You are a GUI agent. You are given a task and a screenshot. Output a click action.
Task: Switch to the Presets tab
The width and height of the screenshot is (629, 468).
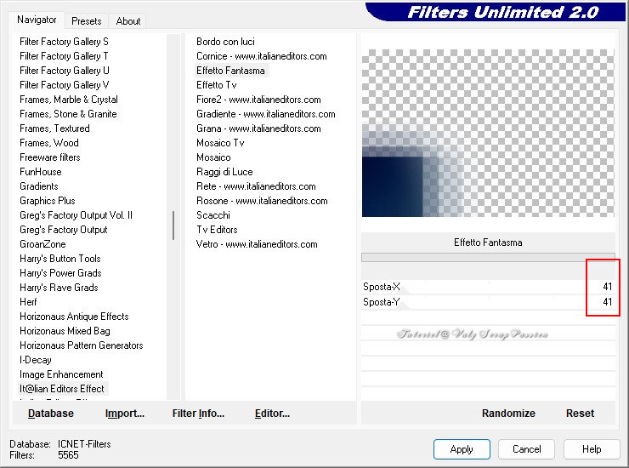pos(87,21)
